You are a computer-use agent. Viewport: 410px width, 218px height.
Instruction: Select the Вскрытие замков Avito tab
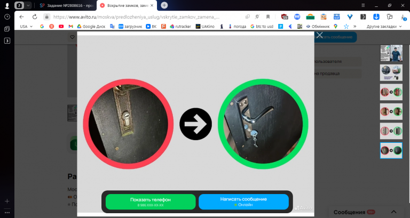[127, 5]
